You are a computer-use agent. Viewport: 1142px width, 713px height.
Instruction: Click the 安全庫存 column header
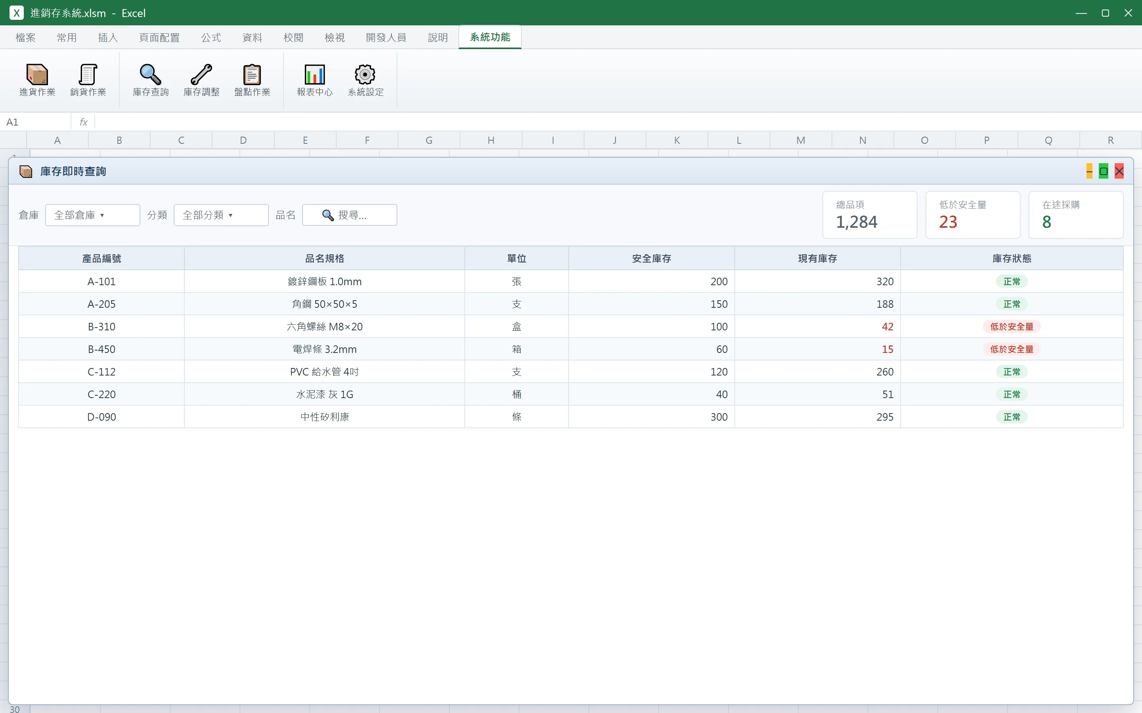click(652, 258)
